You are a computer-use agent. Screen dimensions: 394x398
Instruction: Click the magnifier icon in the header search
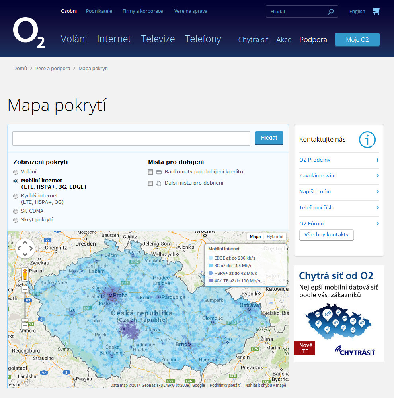tap(331, 12)
